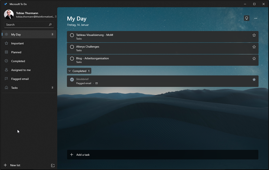Click the plus icon in the Add a task bar
Screen dimensions: 269x170
tap(72, 155)
